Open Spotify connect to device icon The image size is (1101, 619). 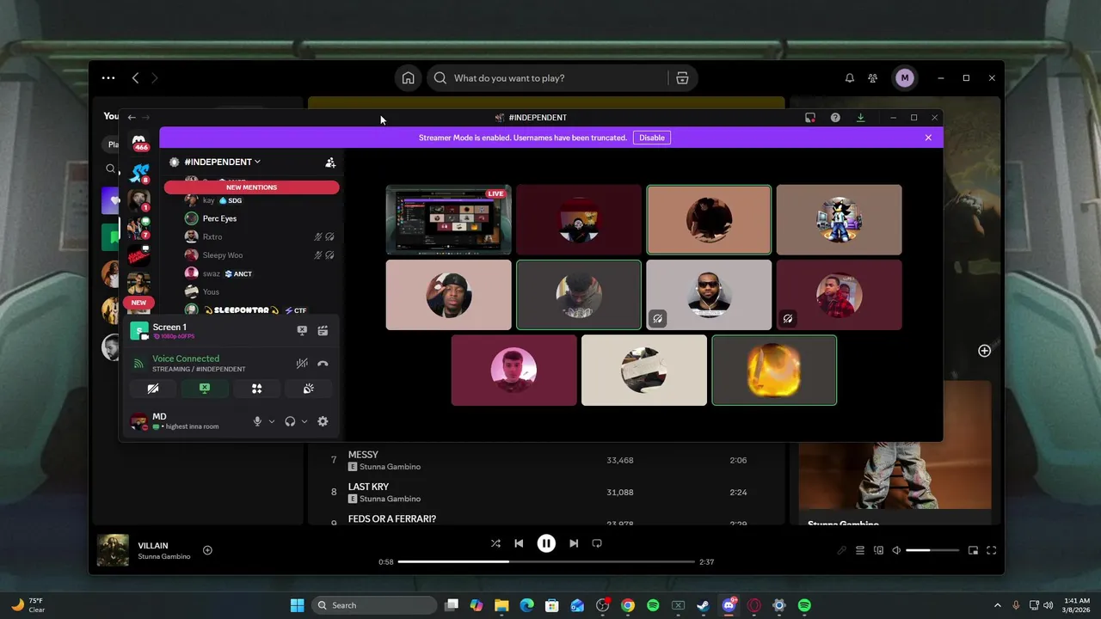[878, 550]
